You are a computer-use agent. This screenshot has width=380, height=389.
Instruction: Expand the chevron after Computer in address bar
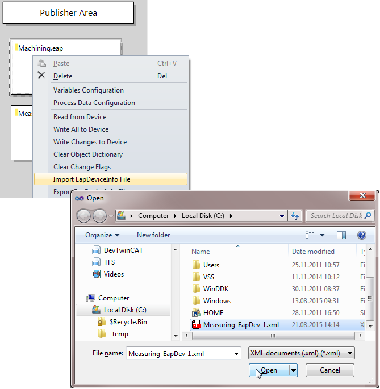(176, 216)
